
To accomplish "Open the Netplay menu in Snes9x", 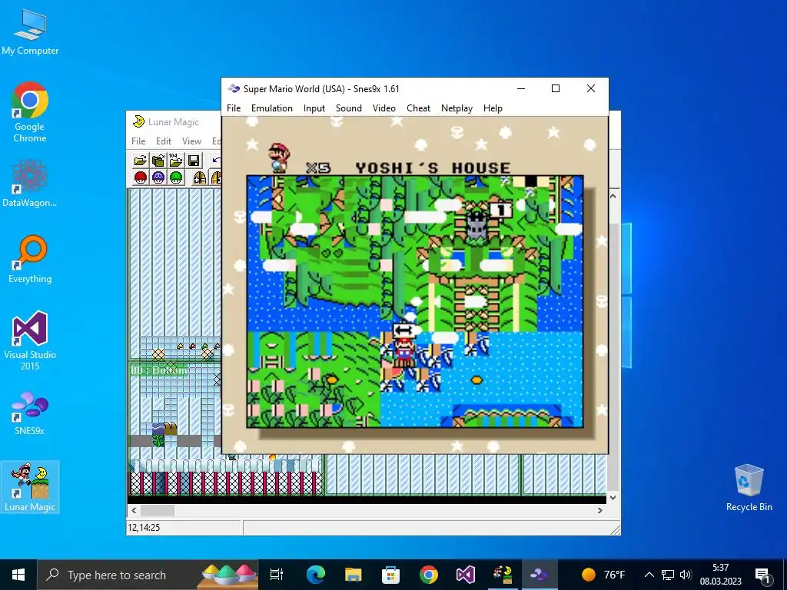I will (457, 108).
